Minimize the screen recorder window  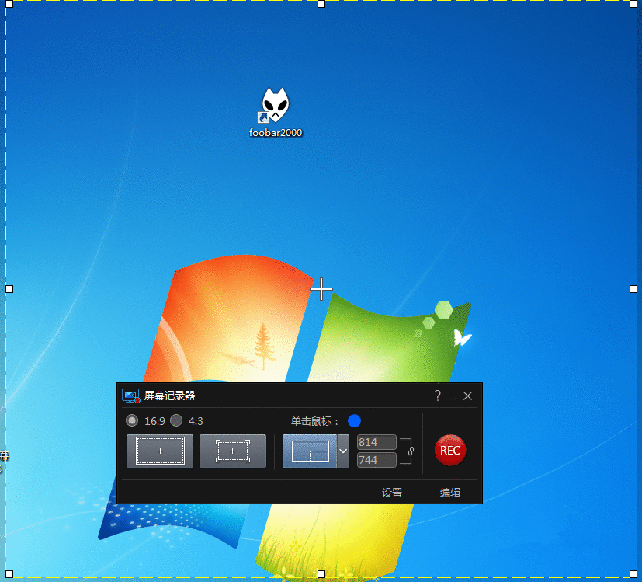pyautogui.click(x=453, y=397)
